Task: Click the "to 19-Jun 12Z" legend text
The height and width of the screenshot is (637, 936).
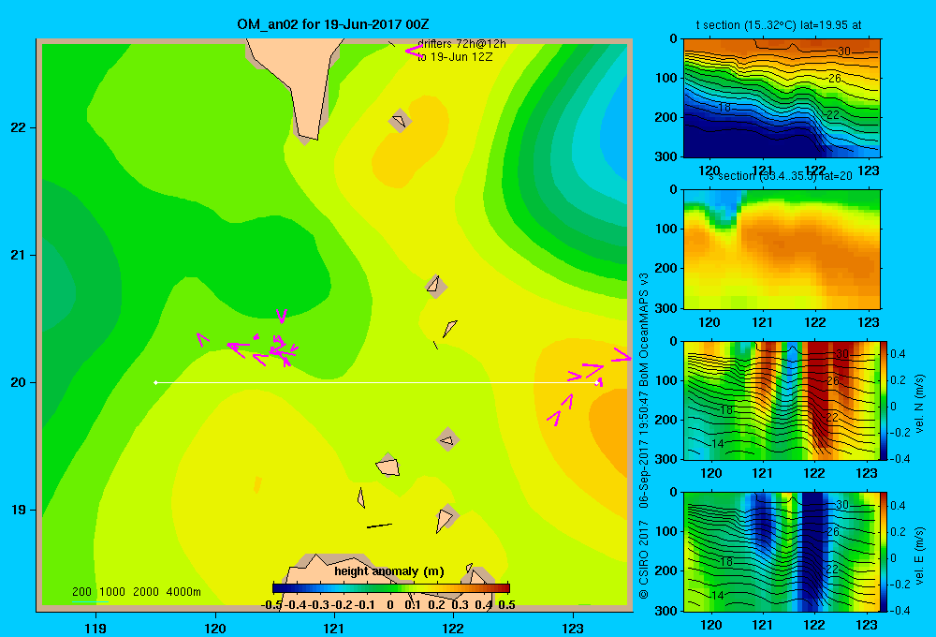Action: coord(455,57)
